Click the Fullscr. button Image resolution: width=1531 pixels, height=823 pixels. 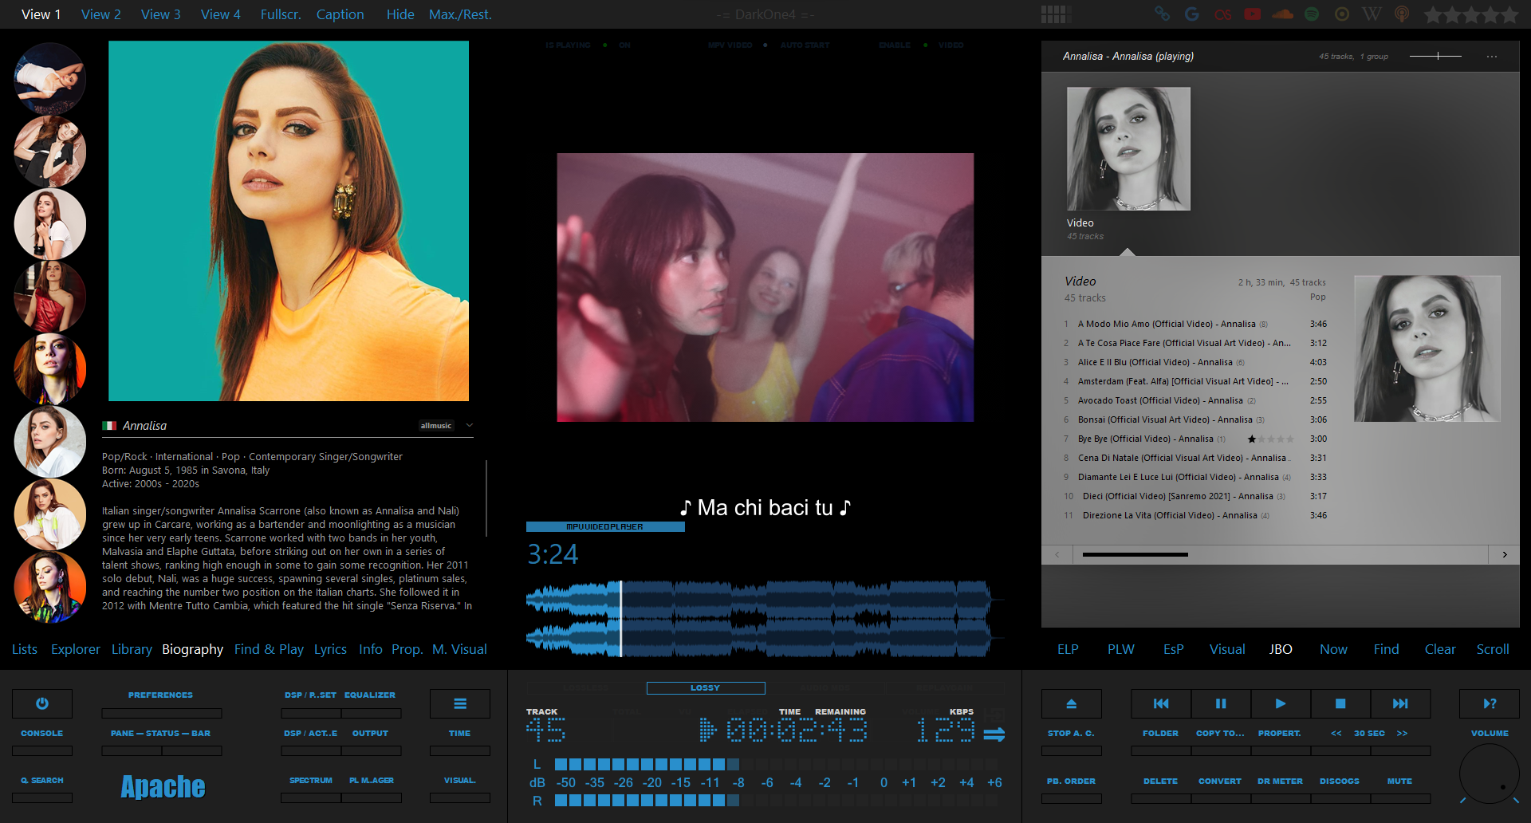pyautogui.click(x=281, y=14)
